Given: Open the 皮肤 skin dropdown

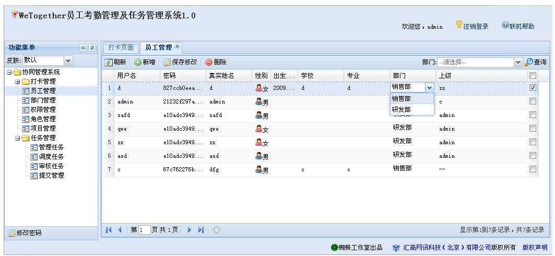Looking at the screenshot, I should pos(68,61).
